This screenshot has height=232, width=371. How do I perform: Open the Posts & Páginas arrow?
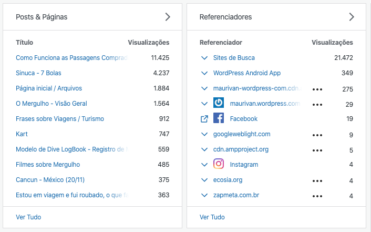pos(168,17)
